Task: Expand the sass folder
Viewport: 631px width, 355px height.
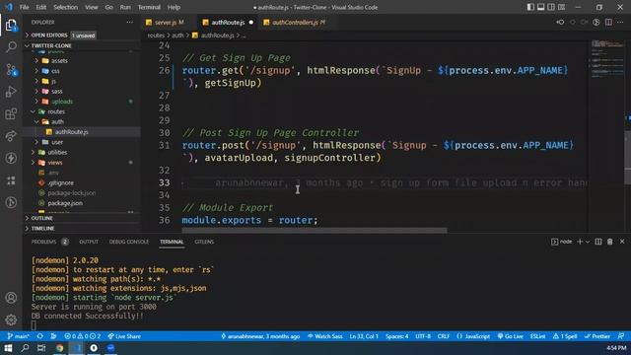Action: [x=57, y=91]
